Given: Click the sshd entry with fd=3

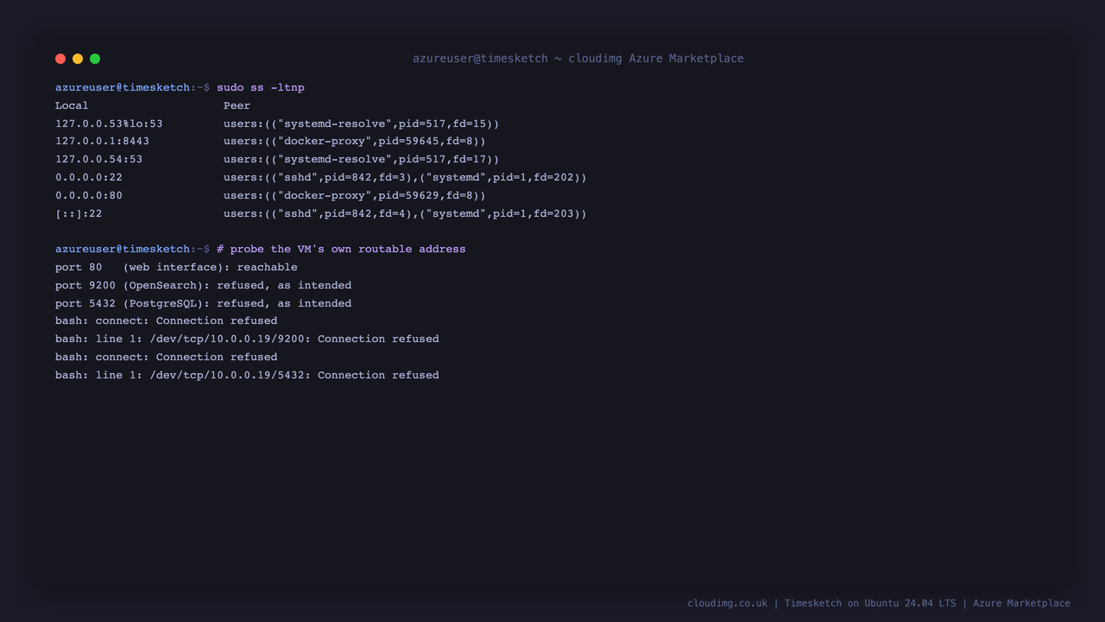Looking at the screenshot, I should tap(405, 177).
